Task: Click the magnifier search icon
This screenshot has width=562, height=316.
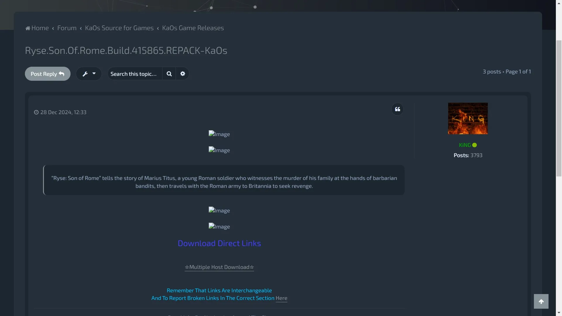Action: click(x=169, y=74)
